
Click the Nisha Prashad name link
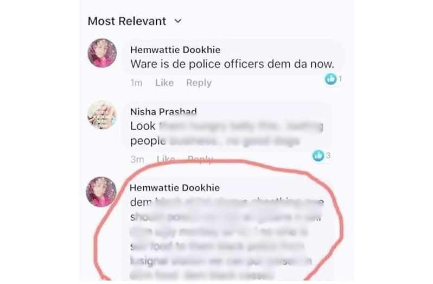(x=163, y=112)
